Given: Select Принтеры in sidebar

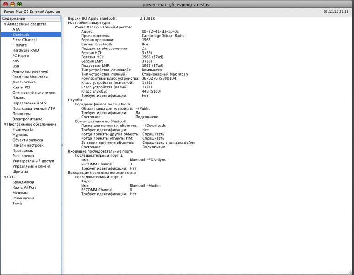Looking at the screenshot, I should coord(22,114).
